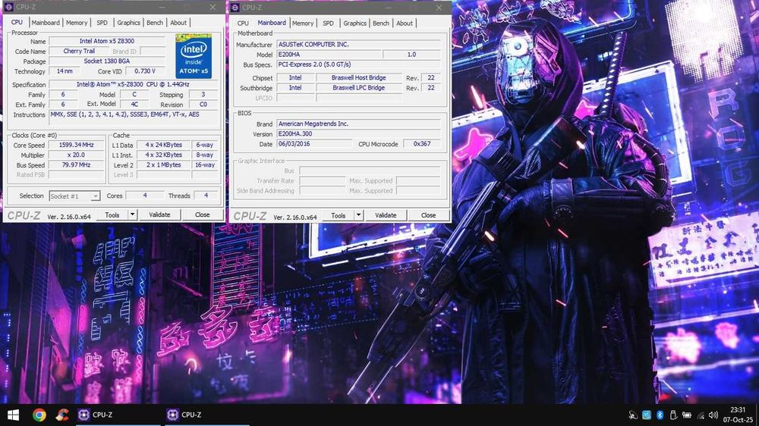Switch to CPU tab in the right CPU-Z window

(243, 23)
